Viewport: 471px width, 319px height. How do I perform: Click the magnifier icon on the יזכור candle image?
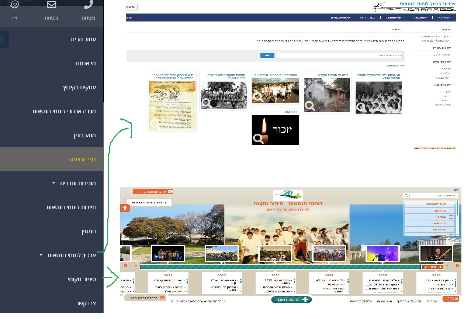point(258,138)
